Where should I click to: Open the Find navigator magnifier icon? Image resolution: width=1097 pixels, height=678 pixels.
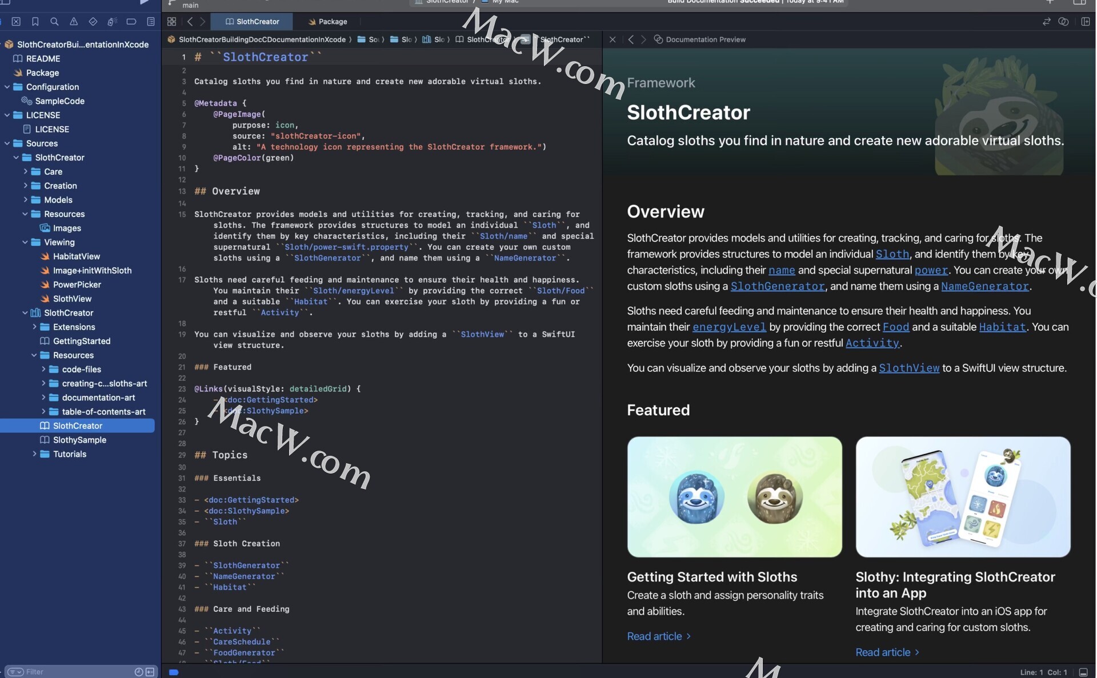click(54, 22)
